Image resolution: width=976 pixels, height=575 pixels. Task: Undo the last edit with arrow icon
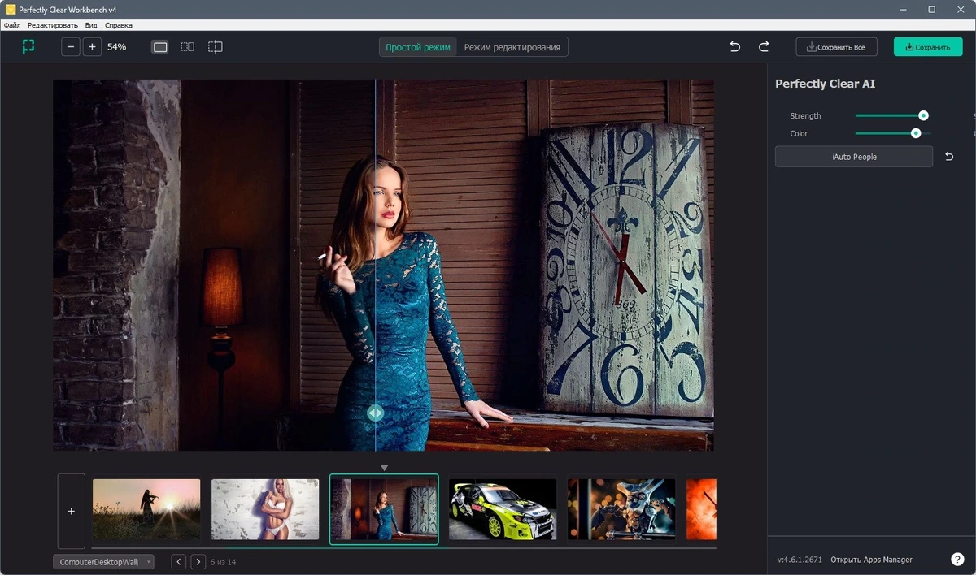click(735, 47)
